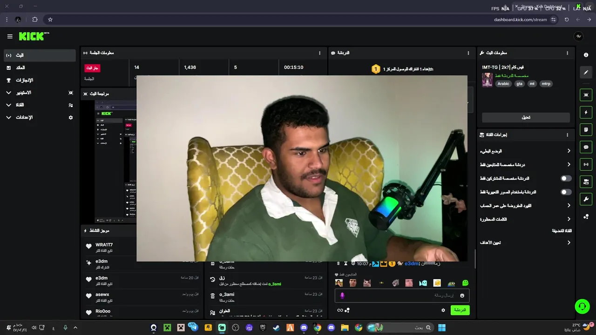
Task: Click WRA1T7 follow activity entry
Action: click(142, 248)
